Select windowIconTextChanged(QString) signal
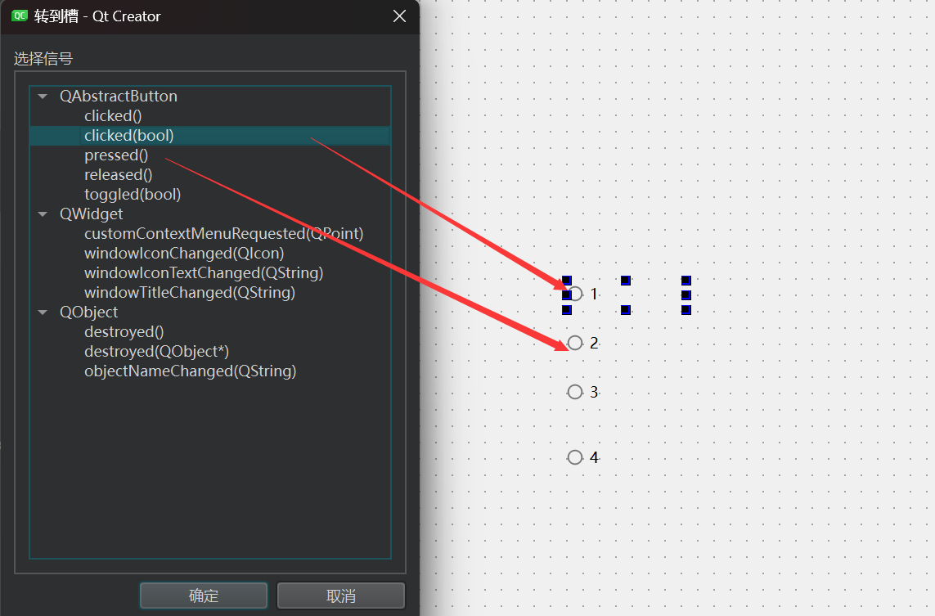This screenshot has height=616, width=935. pos(204,272)
